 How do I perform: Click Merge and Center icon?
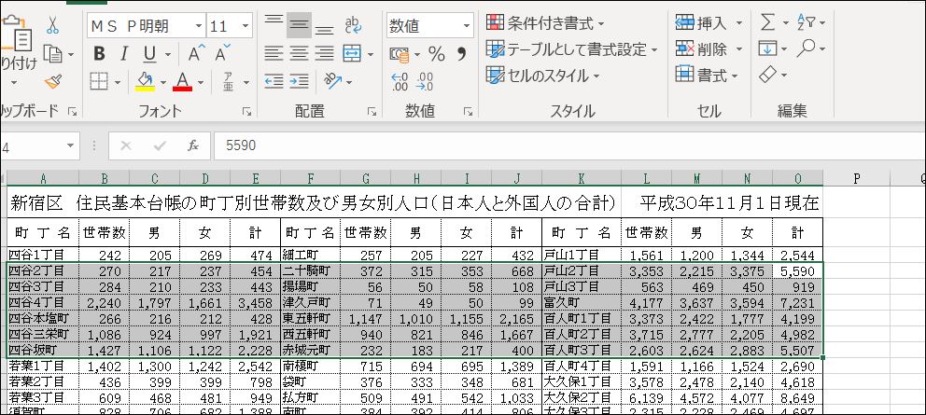352,54
